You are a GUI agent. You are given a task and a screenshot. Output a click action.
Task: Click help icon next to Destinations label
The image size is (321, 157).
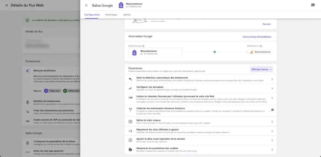[x=261, y=46]
